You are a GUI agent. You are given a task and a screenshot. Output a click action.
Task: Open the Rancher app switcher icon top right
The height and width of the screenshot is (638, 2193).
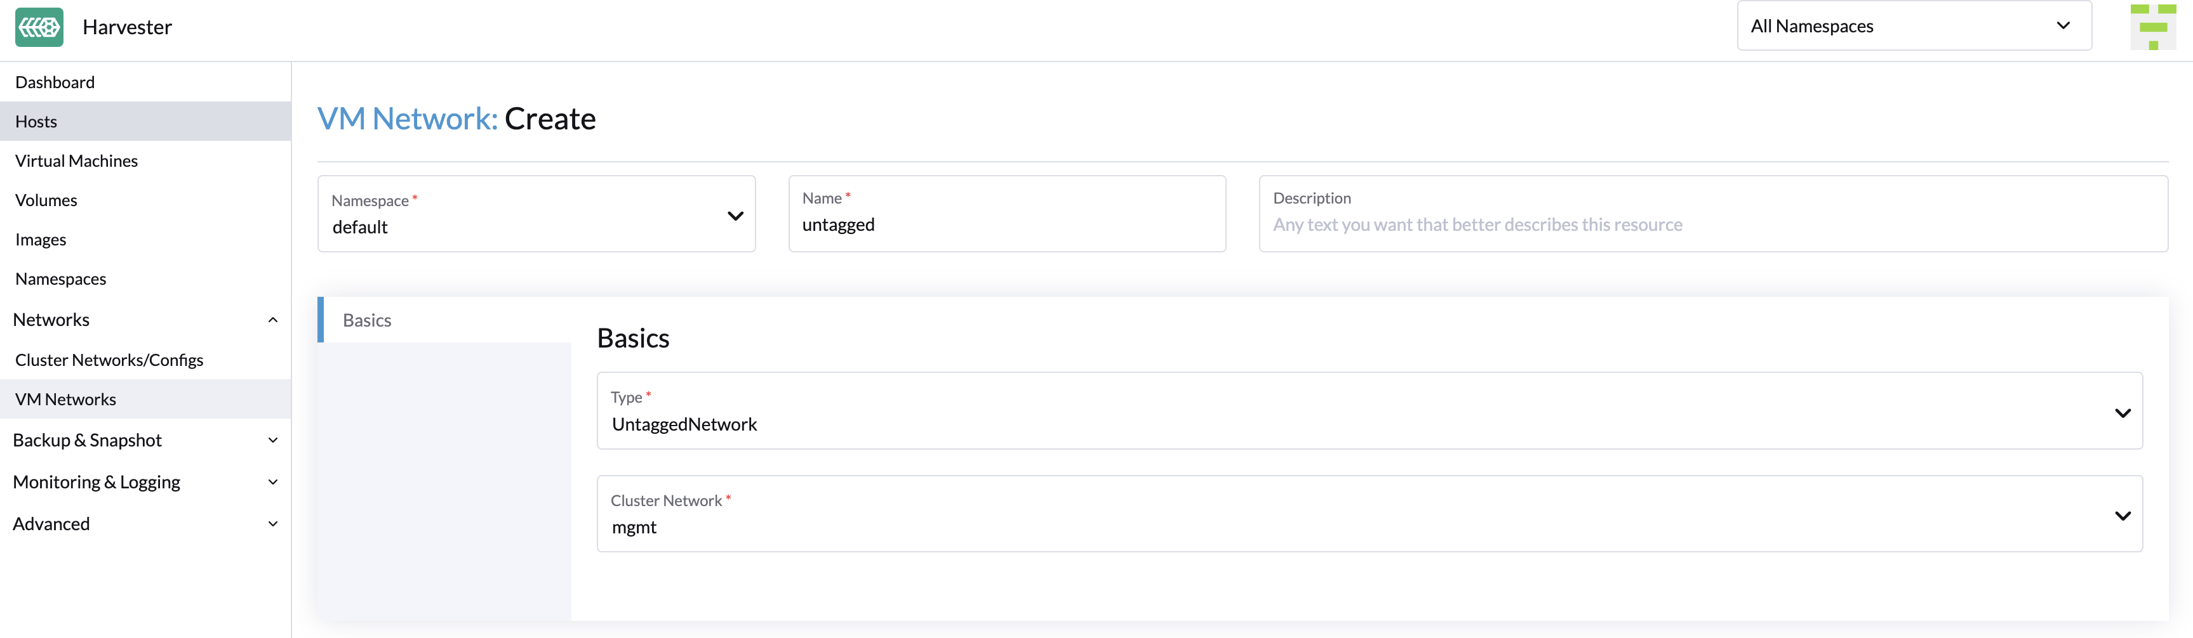2154,27
